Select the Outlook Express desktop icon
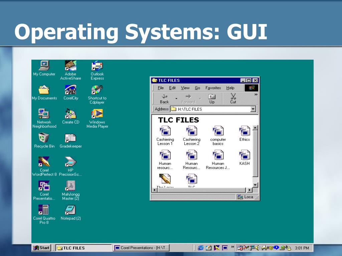This screenshot has width=342, height=256. coord(97,70)
